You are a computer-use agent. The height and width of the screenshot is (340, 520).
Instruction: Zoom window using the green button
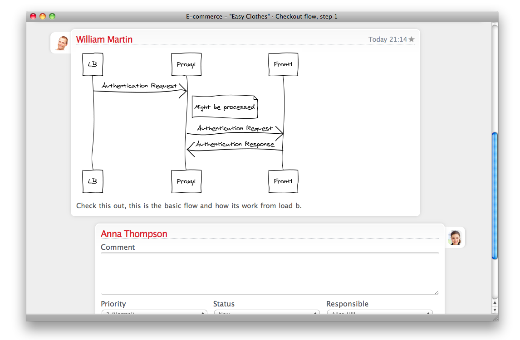(52, 17)
